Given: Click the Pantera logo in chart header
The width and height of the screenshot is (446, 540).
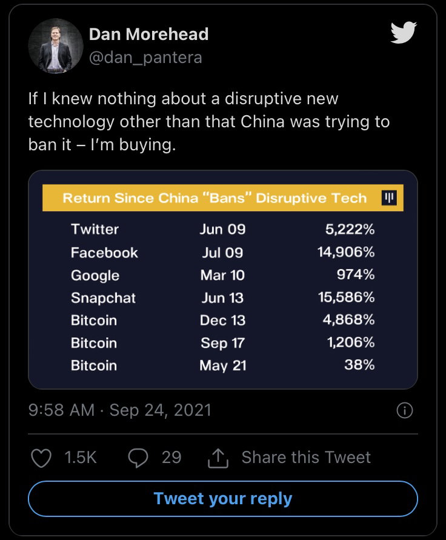Looking at the screenshot, I should tap(389, 198).
